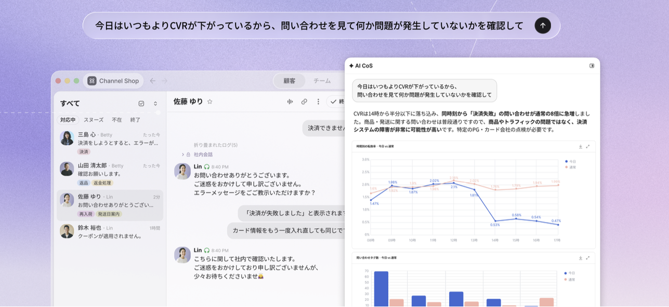Screen dimensions: 669x307
Task: Click the 「決済が失敗しました」 message bubble
Action: (x=292, y=213)
